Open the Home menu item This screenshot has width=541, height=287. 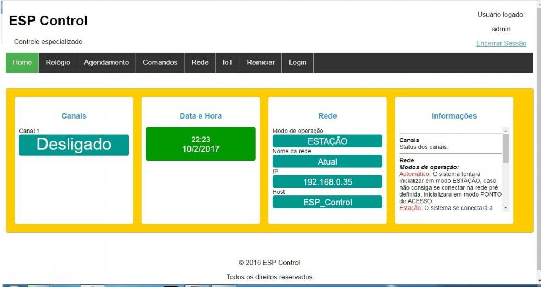22,62
